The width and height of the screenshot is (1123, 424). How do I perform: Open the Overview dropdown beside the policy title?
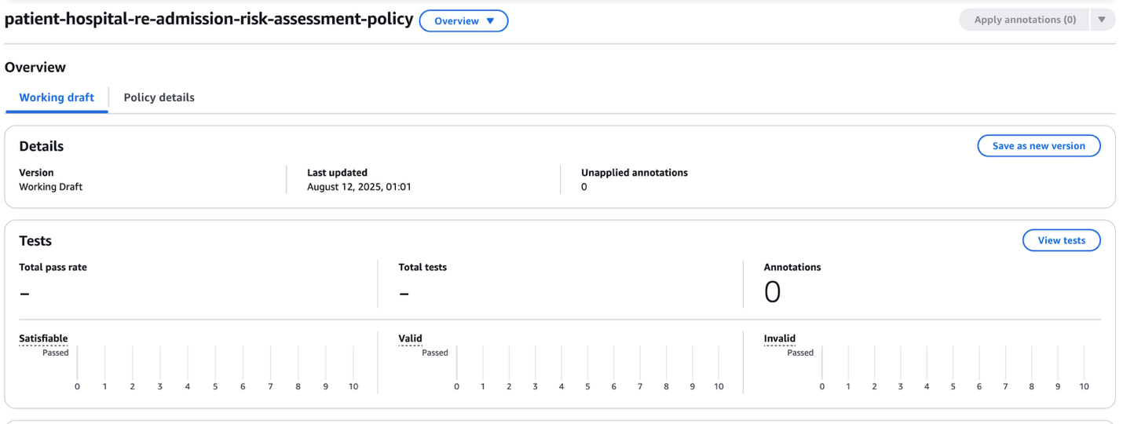463,21
